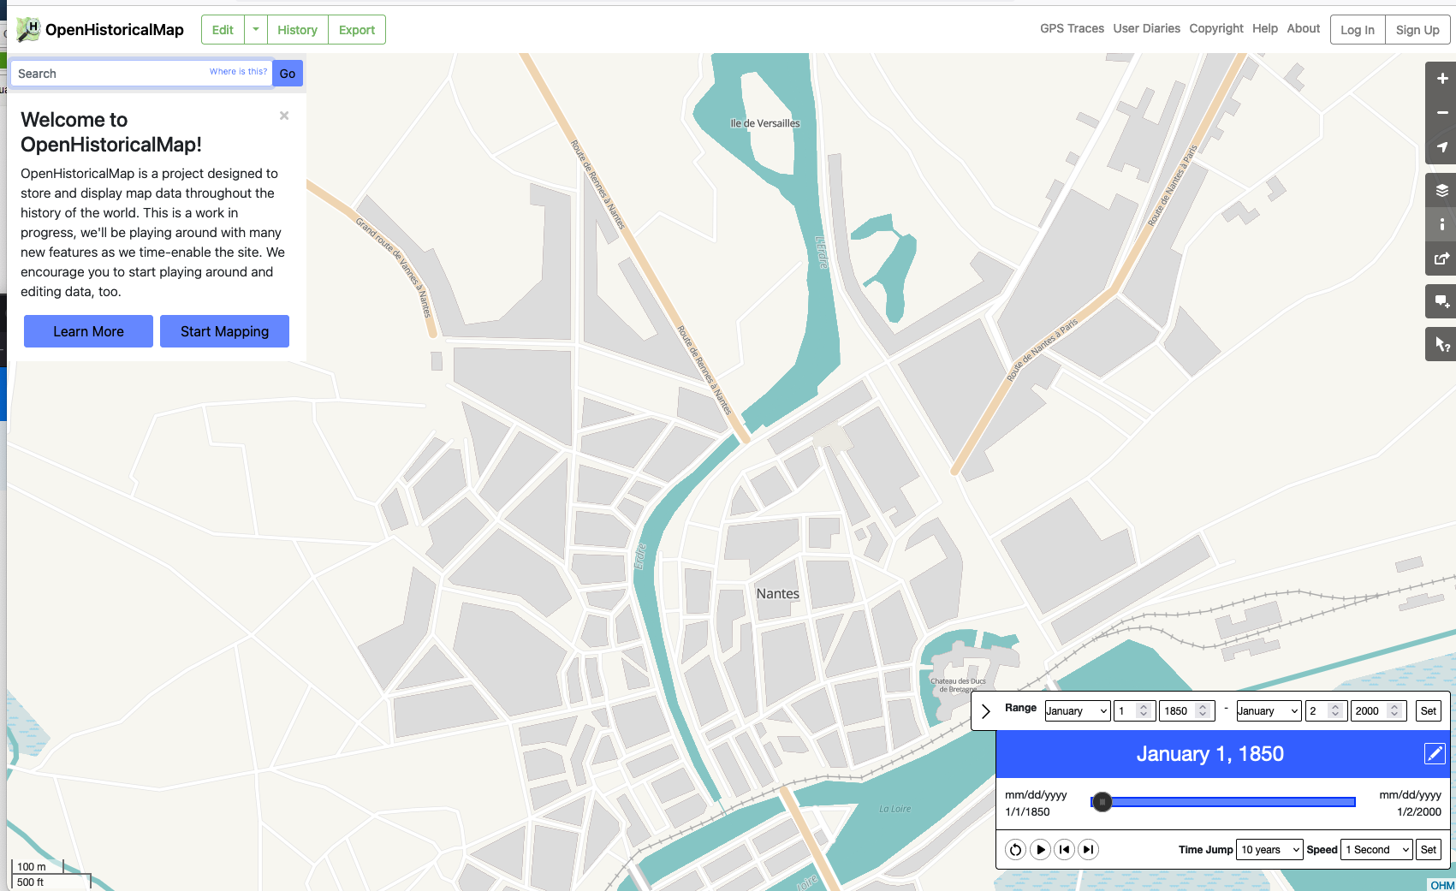Zoom out of the map
This screenshot has height=891, width=1456.
pos(1441,112)
